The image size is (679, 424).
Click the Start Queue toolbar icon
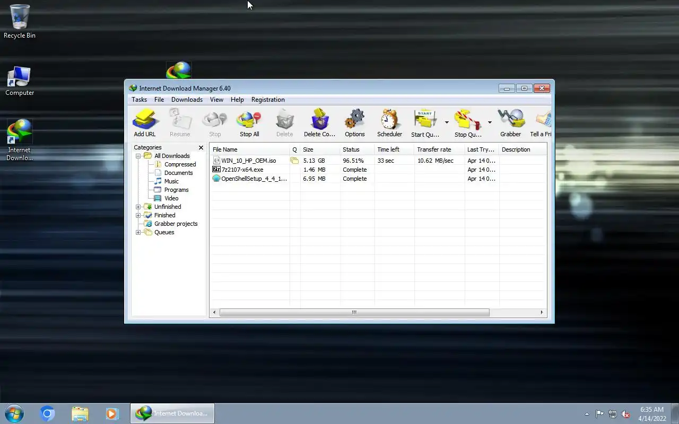click(x=425, y=123)
